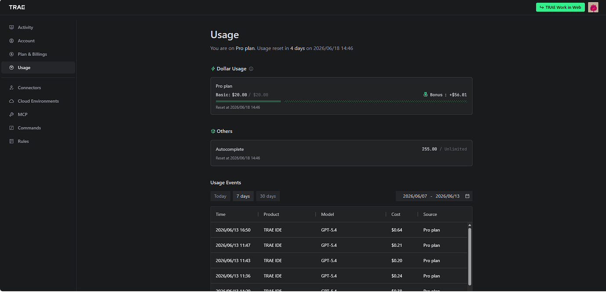Click the Connectors icon in the sidebar
606x292 pixels.
11,88
